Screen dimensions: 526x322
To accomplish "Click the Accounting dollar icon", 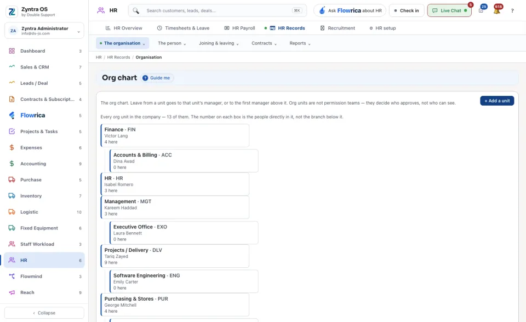I will (12, 164).
